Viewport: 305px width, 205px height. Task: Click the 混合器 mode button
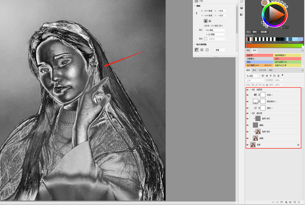coord(263,32)
